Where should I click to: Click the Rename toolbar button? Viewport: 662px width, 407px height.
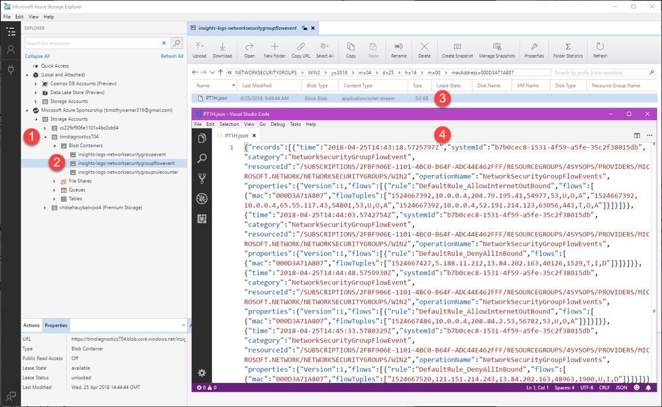(398, 50)
